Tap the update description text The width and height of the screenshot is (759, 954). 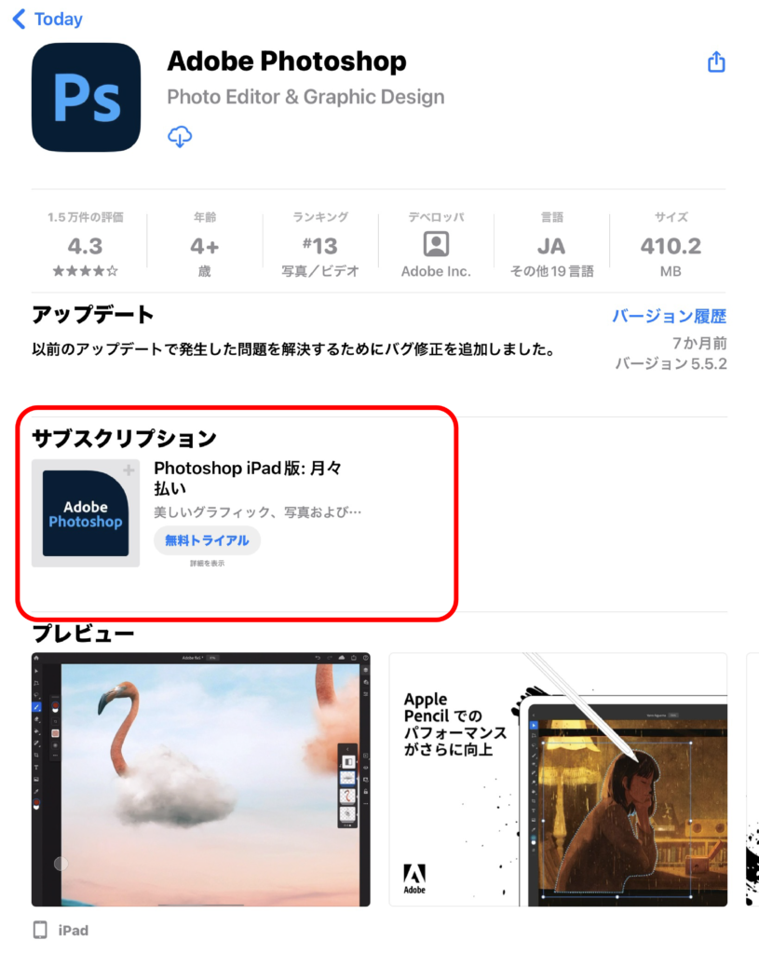[x=293, y=349]
